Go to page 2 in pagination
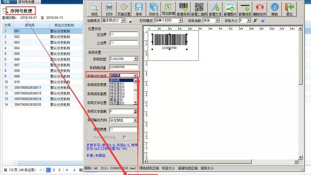The image size is (311, 175). pyautogui.click(x=54, y=170)
